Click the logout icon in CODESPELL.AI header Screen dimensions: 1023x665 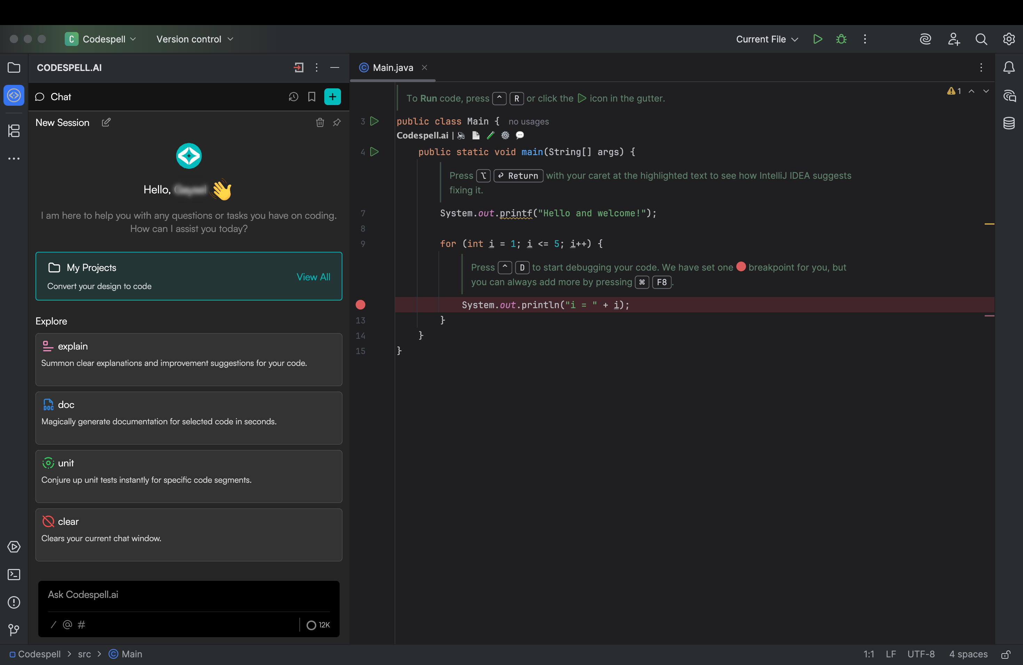pyautogui.click(x=298, y=67)
